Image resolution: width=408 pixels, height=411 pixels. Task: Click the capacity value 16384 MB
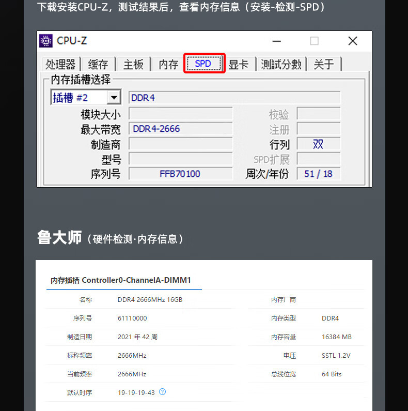[x=337, y=337]
